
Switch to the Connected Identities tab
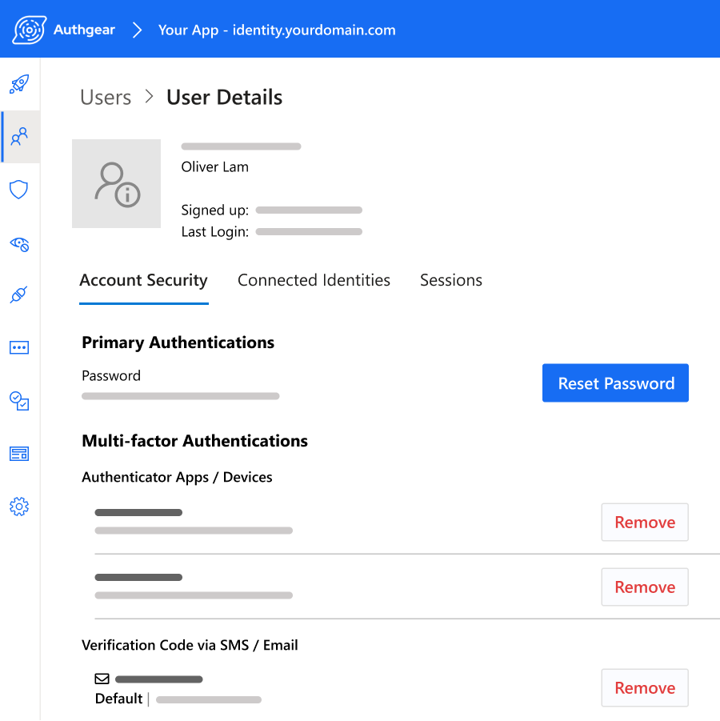pos(314,280)
